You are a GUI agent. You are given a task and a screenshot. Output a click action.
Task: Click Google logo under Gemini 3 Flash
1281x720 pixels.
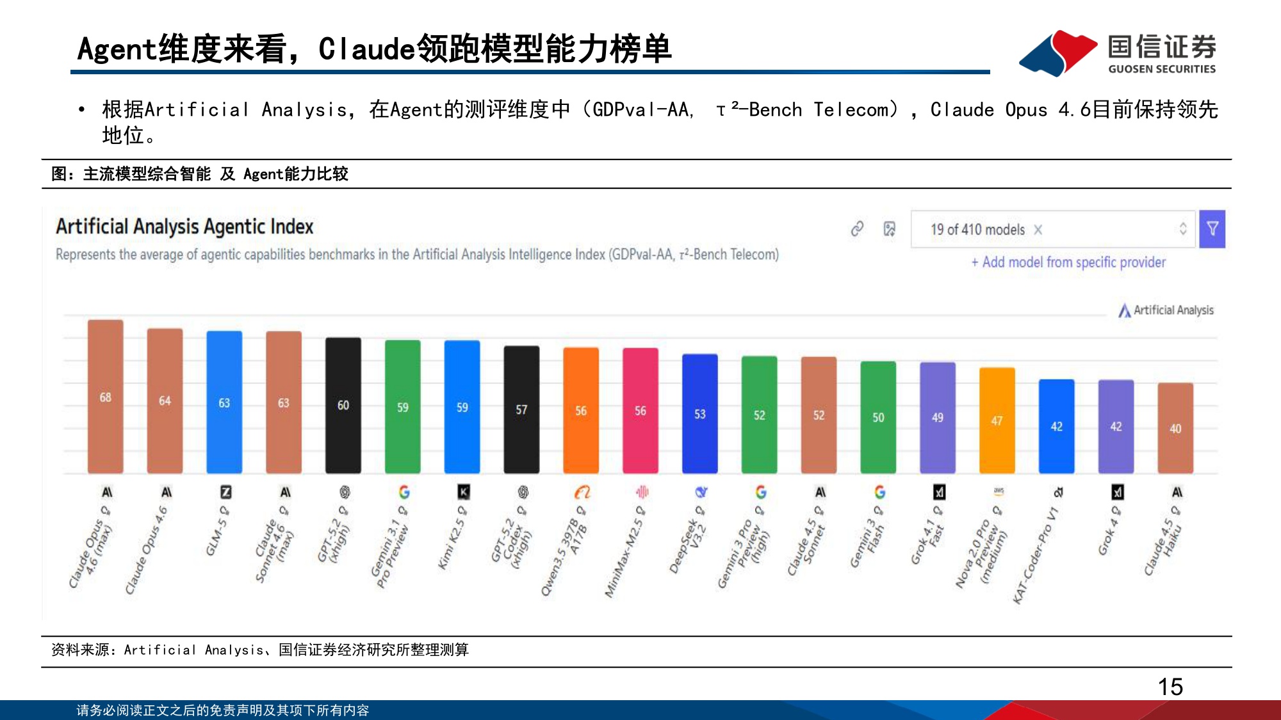[x=880, y=492]
